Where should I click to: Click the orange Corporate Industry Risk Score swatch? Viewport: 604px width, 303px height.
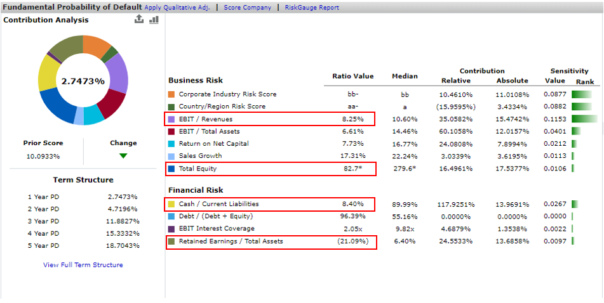pyautogui.click(x=171, y=94)
